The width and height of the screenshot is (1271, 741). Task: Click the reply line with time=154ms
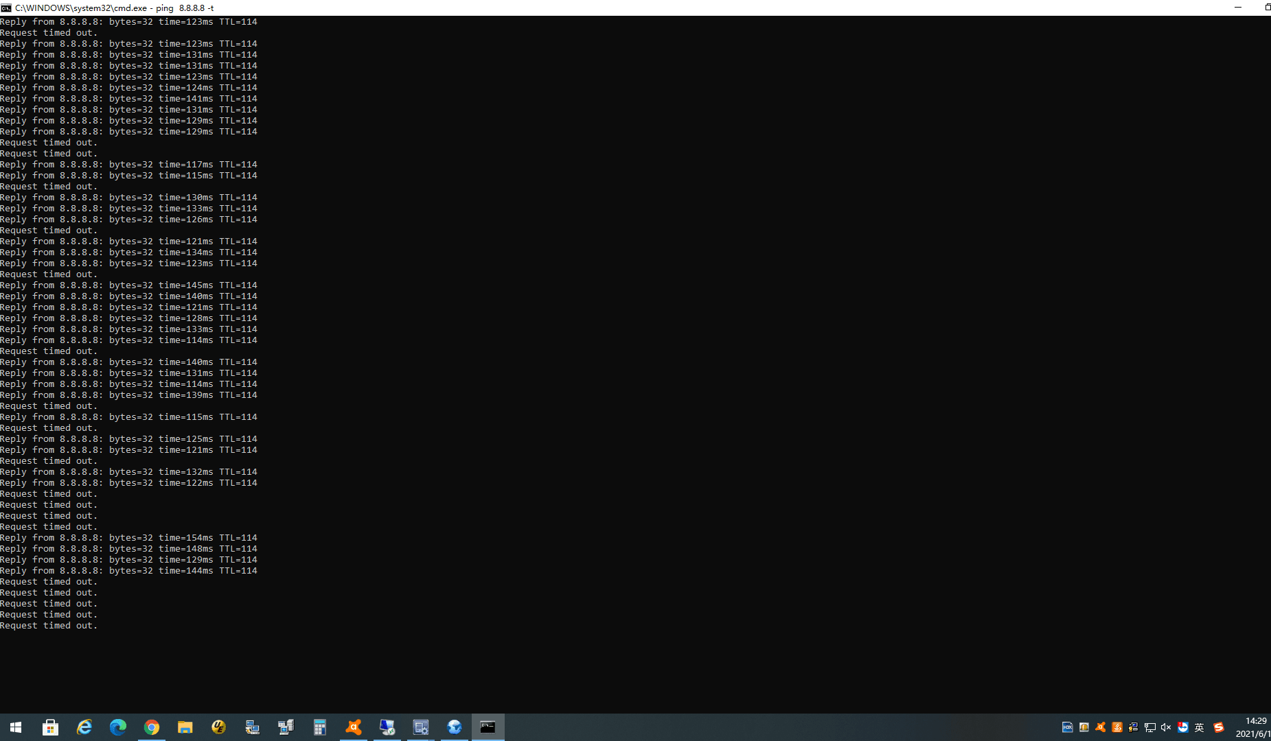pos(128,538)
